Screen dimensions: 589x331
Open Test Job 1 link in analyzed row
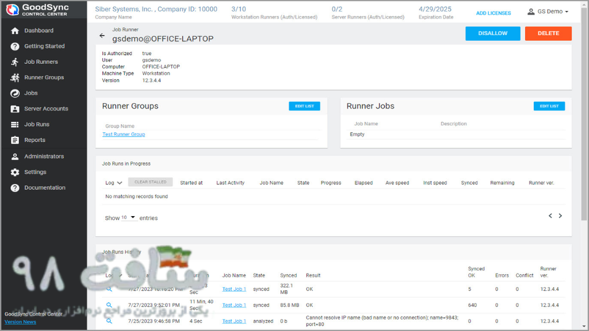pyautogui.click(x=234, y=321)
